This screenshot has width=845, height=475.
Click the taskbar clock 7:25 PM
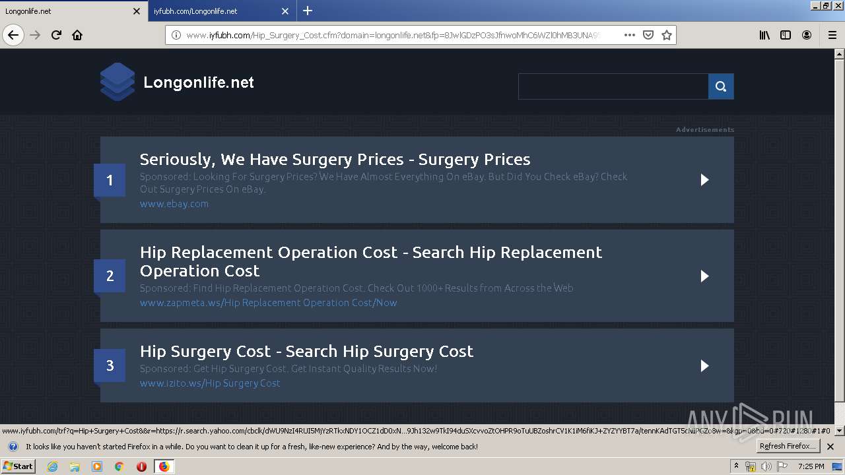tap(811, 466)
